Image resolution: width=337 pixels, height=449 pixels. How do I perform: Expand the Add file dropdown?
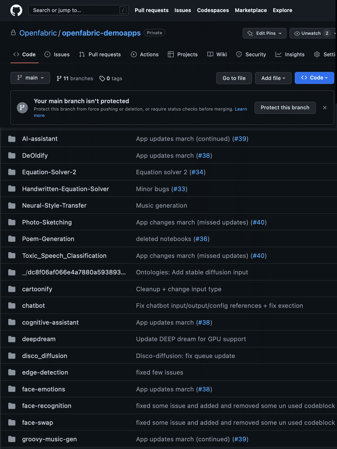273,78
